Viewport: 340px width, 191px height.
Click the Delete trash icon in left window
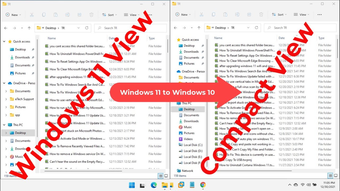[91, 15]
